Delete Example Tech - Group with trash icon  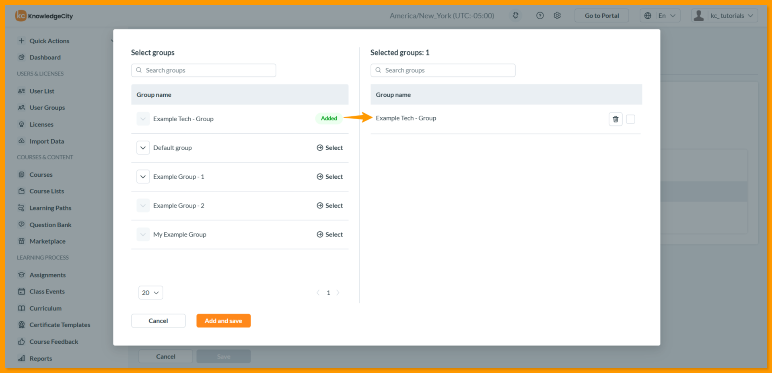615,119
